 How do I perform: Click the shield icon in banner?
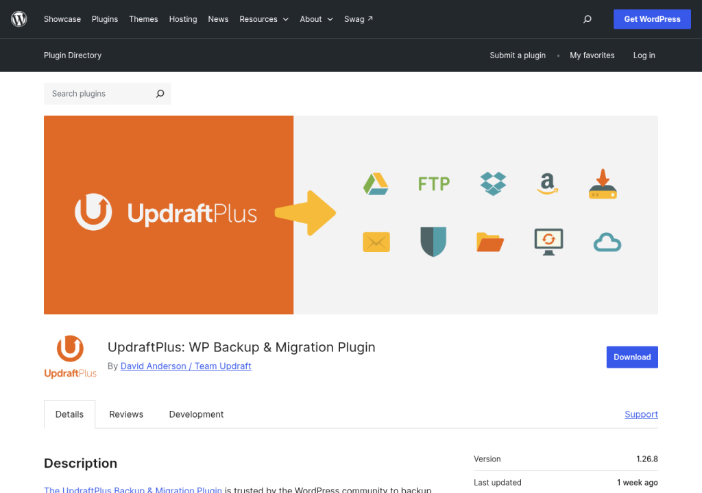(x=433, y=242)
